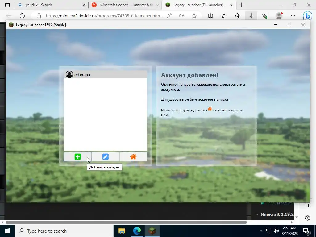The image size is (316, 237).
Task: Click the Legacy Launcher title bar cube icon
Action: pos(11,25)
